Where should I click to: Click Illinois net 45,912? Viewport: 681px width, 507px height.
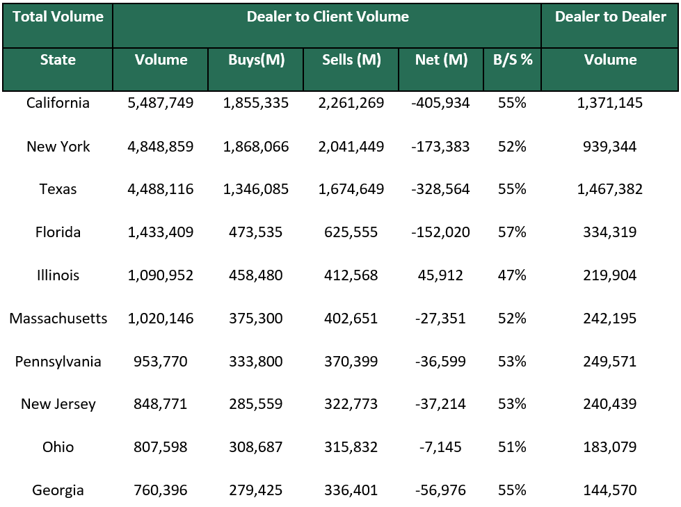[440, 275]
